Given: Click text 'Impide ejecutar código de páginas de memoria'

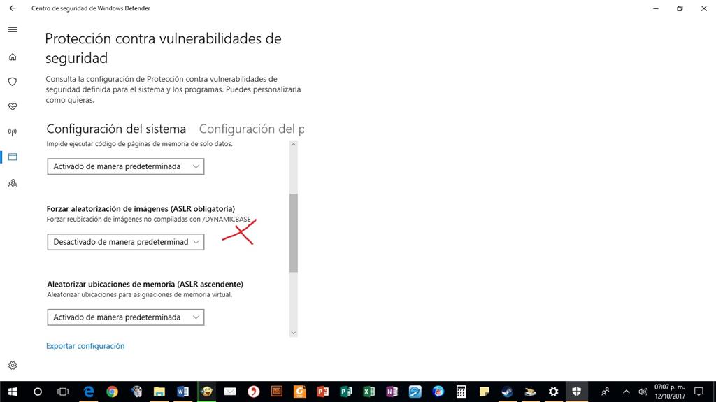Looking at the screenshot, I should click(x=139, y=144).
